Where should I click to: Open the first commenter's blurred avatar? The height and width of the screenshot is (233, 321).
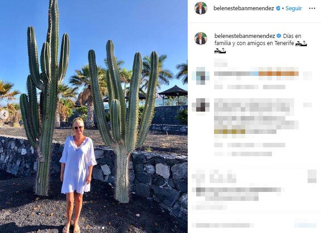tap(201, 76)
